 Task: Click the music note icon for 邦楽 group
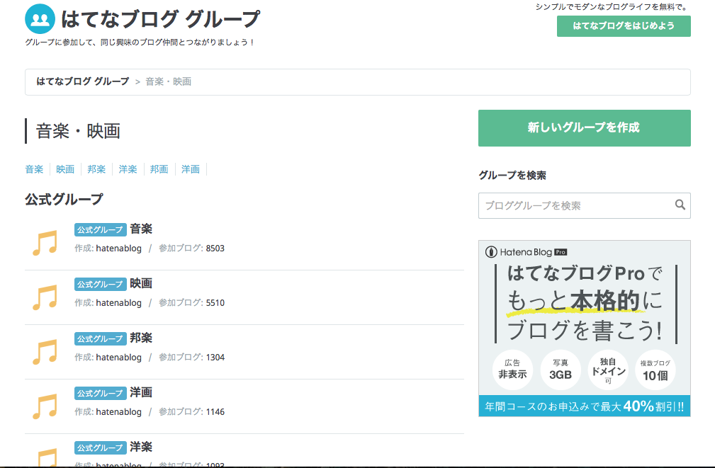coord(45,352)
